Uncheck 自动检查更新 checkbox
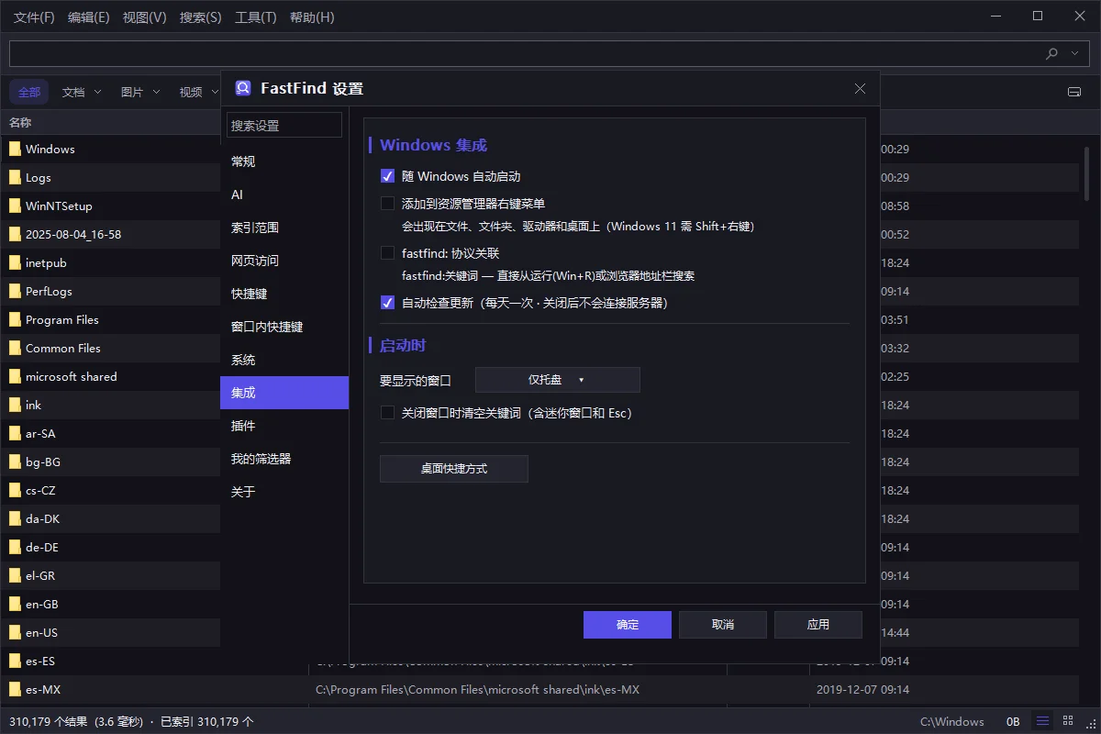Image resolution: width=1101 pixels, height=734 pixels. 387,303
